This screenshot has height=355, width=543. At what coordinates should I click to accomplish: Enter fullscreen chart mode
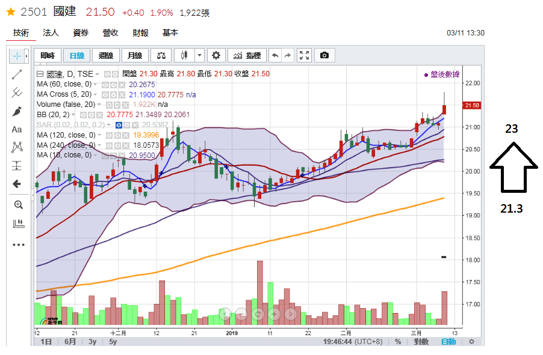coord(304,56)
